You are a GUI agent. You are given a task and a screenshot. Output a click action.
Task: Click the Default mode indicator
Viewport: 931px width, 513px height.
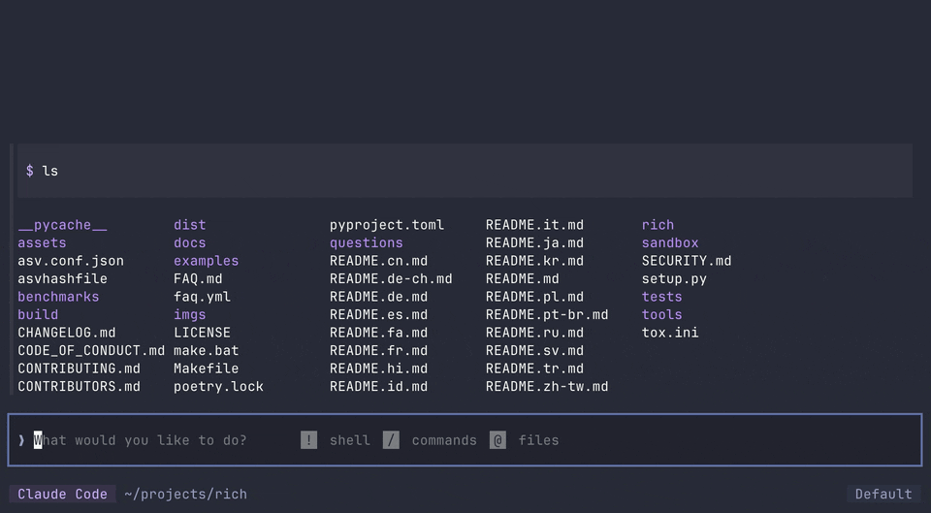[883, 494]
